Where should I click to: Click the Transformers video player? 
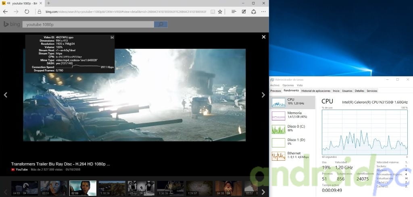pos(134,95)
